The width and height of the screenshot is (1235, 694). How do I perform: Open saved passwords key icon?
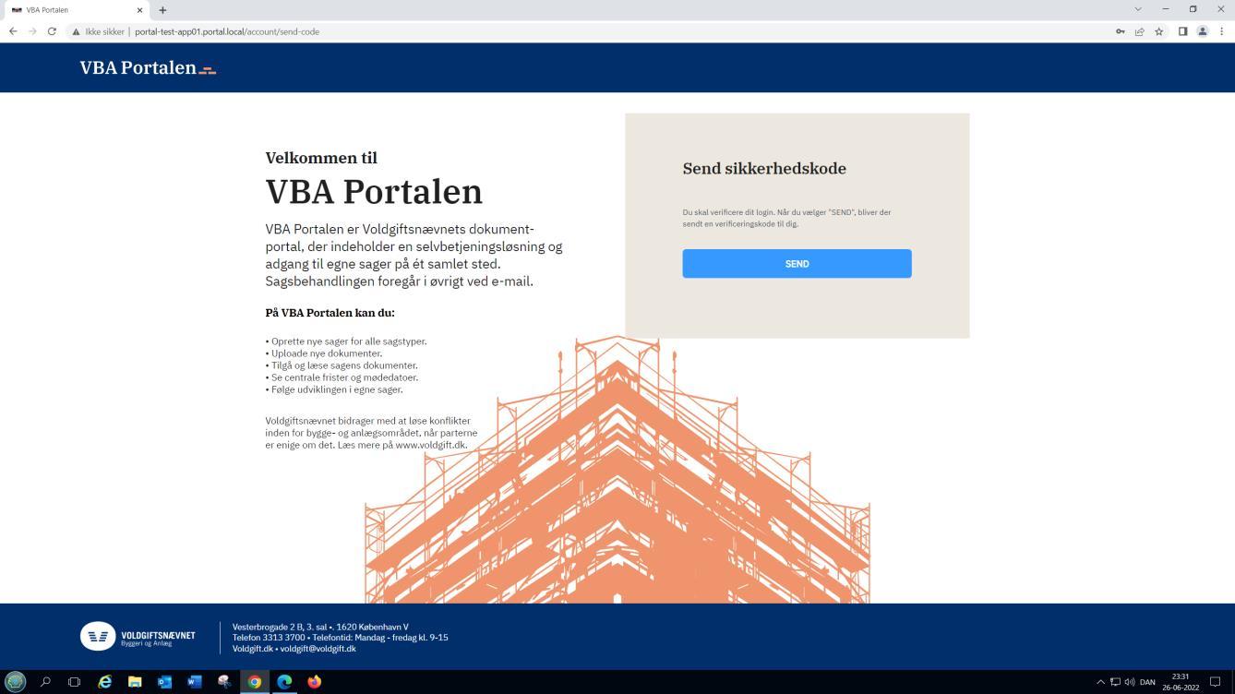[1121, 31]
